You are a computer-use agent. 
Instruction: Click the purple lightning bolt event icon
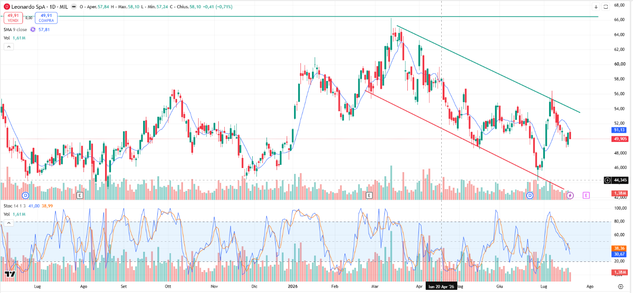570,195
